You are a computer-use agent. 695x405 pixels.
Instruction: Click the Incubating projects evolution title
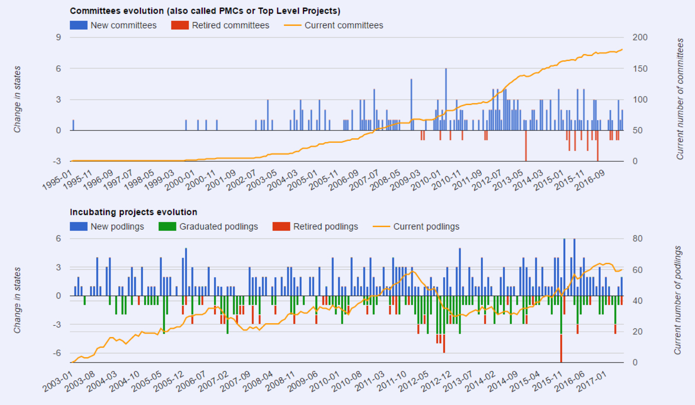(133, 212)
